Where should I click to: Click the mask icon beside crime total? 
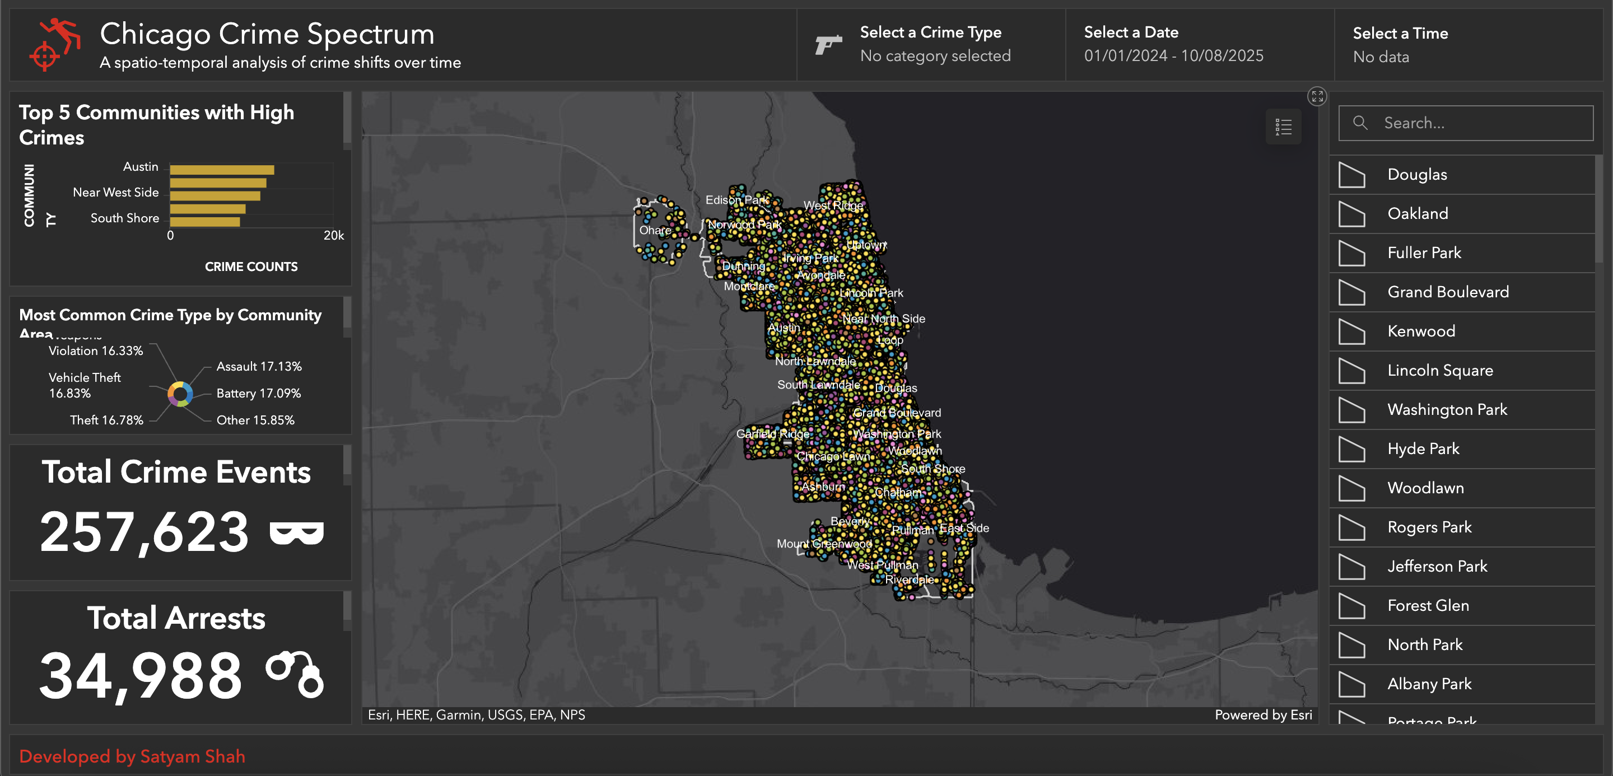296,532
